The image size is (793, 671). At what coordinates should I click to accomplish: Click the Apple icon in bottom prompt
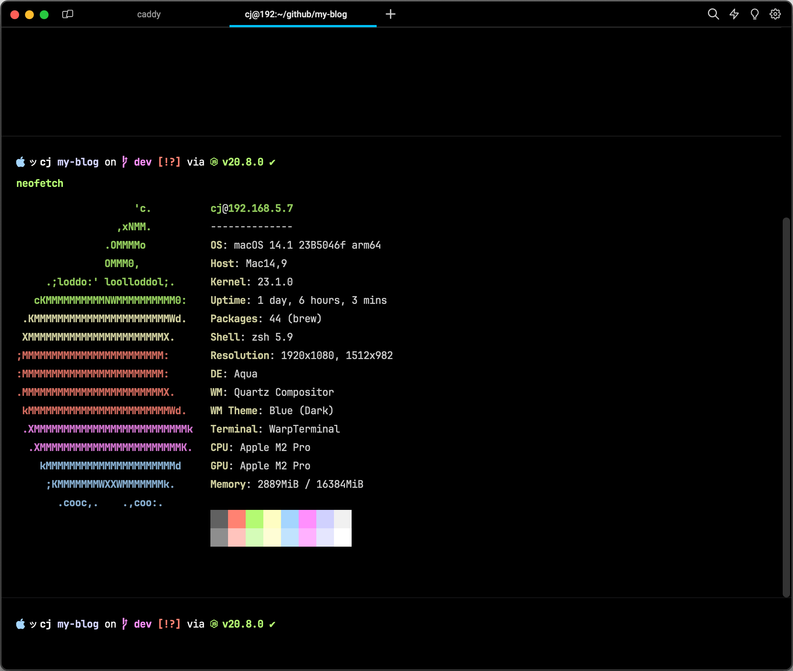[21, 624]
